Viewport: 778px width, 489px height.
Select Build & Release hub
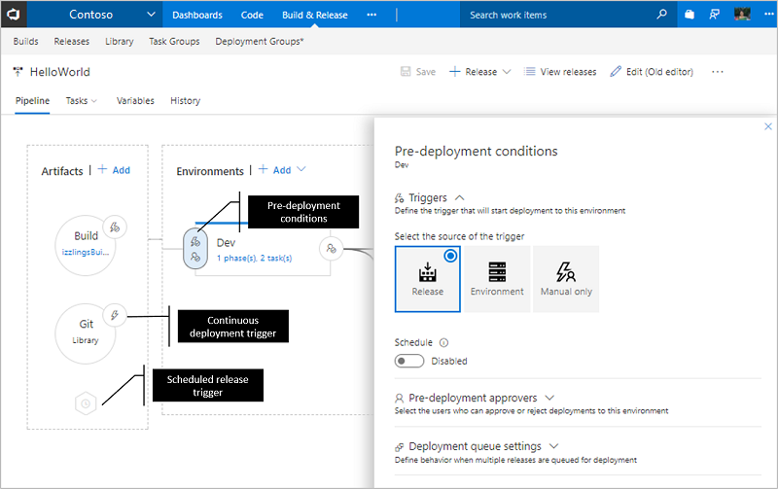pos(314,15)
